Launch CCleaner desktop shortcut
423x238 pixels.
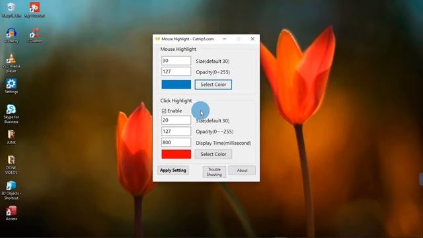pyautogui.click(x=34, y=35)
